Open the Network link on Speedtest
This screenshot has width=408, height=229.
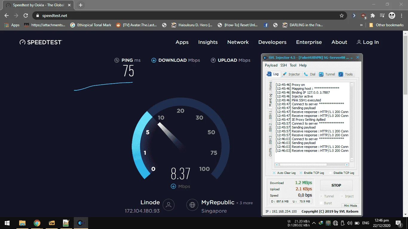click(x=238, y=42)
